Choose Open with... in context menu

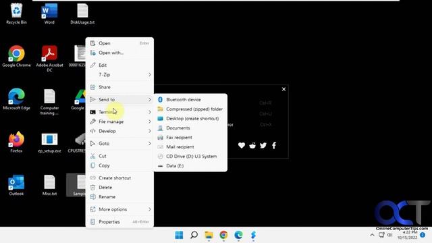(x=119, y=53)
